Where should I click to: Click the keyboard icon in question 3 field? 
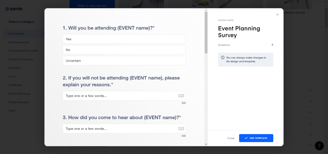pos(181,128)
